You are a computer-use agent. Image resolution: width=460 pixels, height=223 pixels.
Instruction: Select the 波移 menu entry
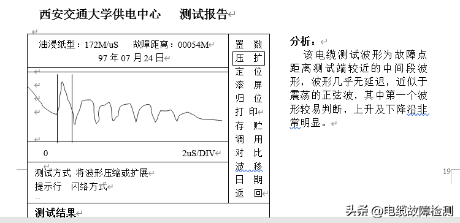pyautogui.click(x=249, y=166)
